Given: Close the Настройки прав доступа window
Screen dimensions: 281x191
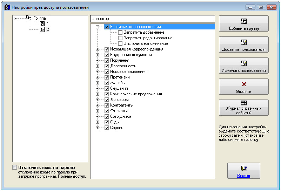Looking at the screenshot, I should [x=271, y=7].
